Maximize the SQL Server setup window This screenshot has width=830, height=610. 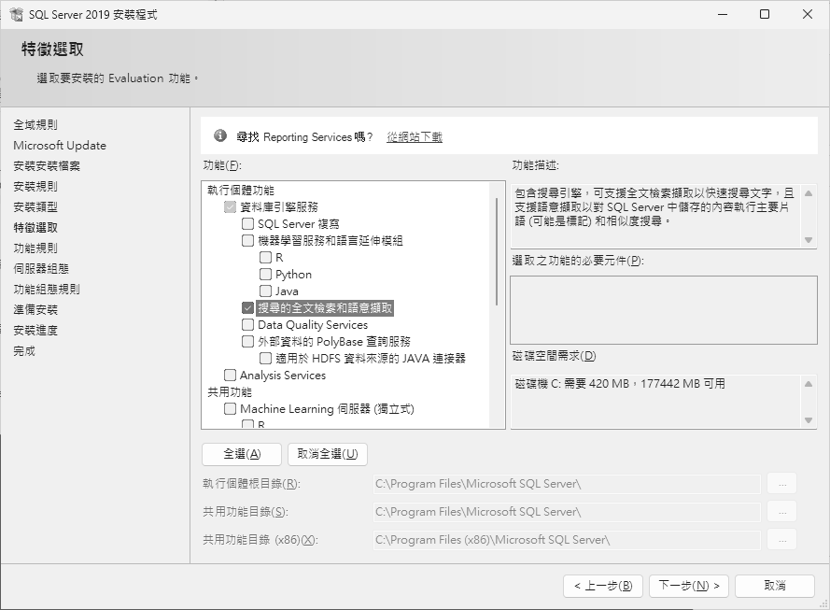coord(765,14)
